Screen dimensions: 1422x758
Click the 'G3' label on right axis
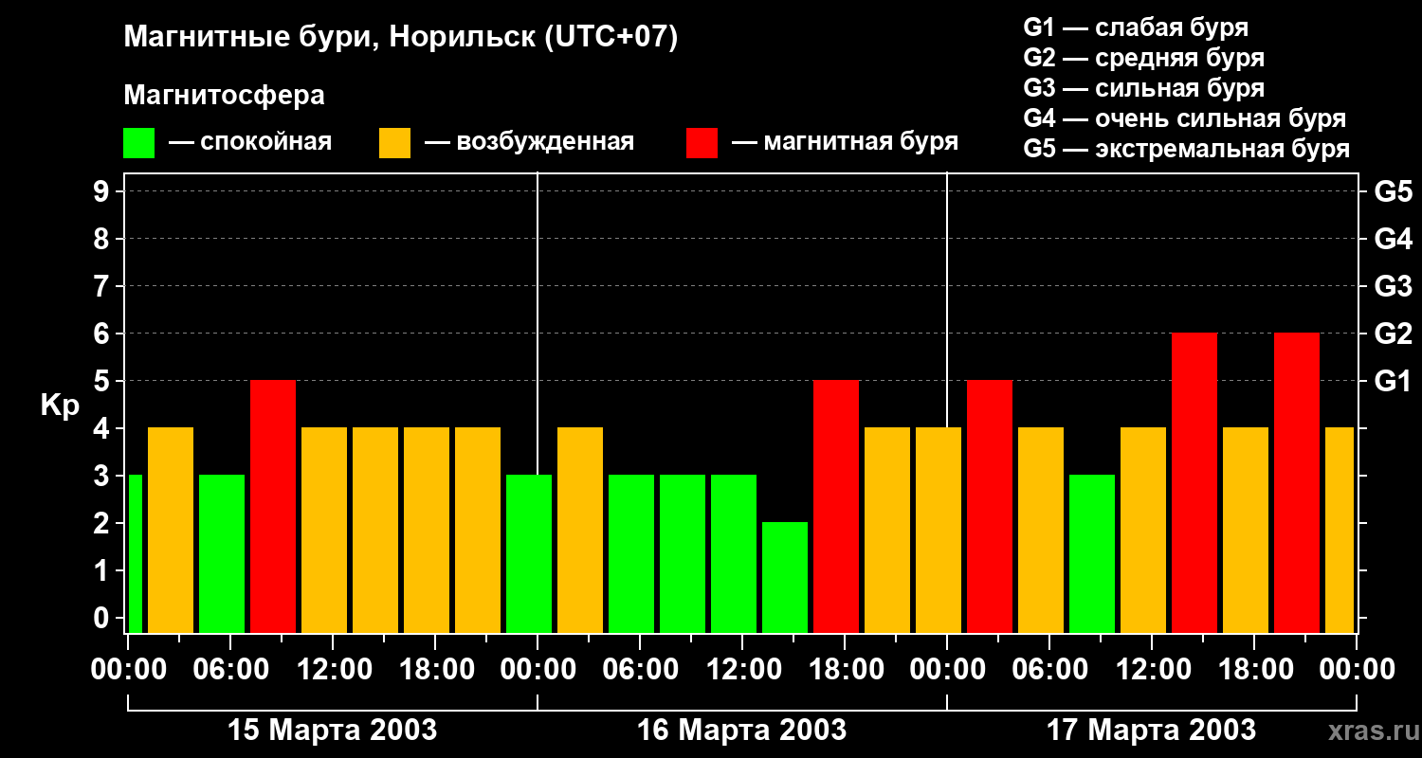1393,286
